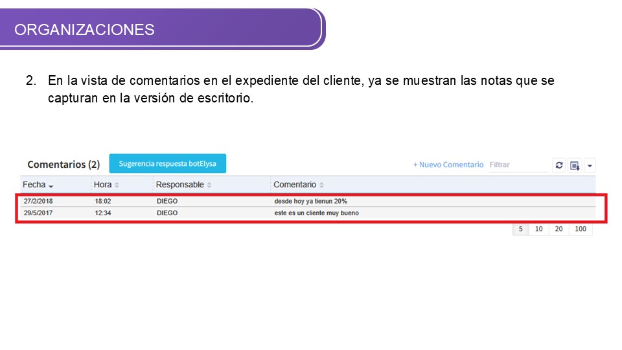Open the + Nuevo Comentario link
The width and height of the screenshot is (622, 350).
pos(448,165)
